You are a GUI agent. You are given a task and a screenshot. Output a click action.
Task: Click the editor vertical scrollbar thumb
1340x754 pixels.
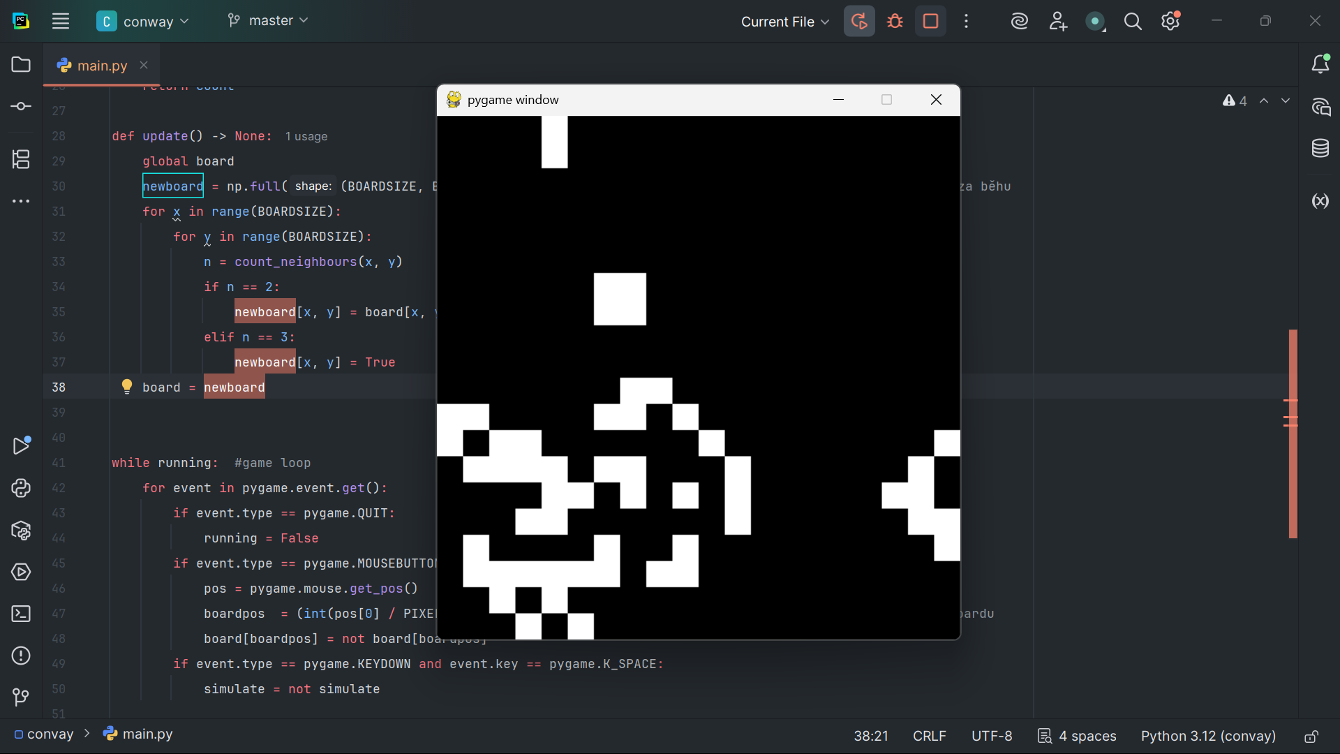(x=1293, y=434)
